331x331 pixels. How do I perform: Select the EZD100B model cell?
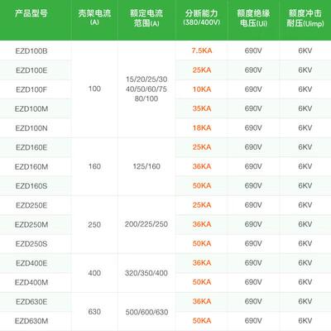[31, 51]
